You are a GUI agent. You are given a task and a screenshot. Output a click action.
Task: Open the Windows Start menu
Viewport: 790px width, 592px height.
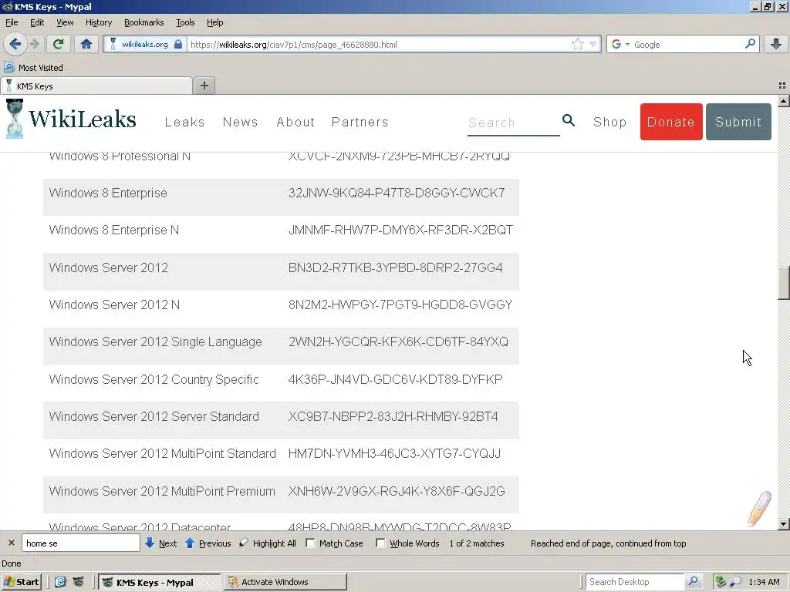point(21,582)
